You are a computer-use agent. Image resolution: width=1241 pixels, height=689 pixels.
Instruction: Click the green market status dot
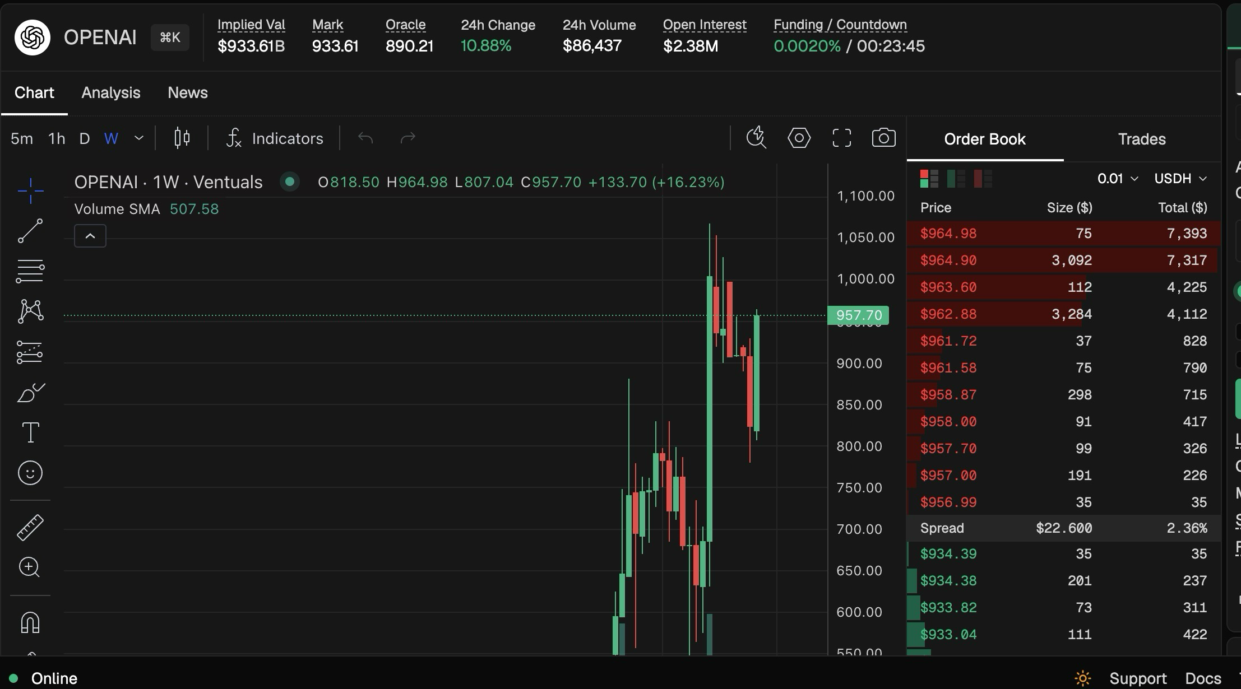tap(290, 181)
